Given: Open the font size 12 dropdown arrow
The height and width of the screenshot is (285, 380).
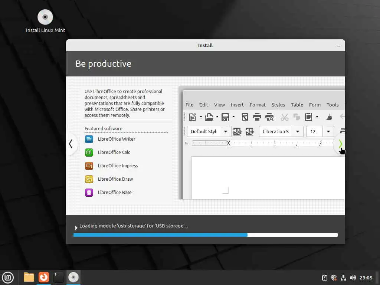Looking at the screenshot, I should point(328,132).
